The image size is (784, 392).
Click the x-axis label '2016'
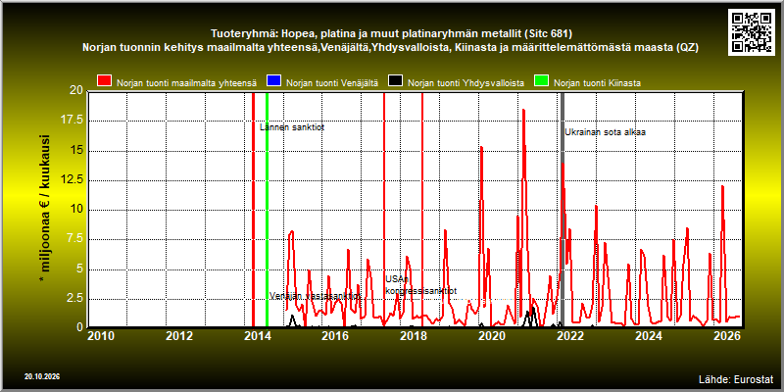pos(335,336)
